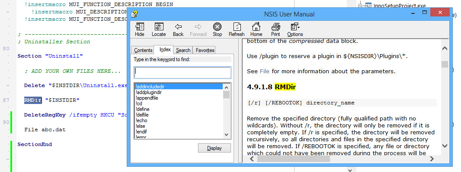
Task: Click the NSIS User Manual window help icon
Action: tap(134, 14)
